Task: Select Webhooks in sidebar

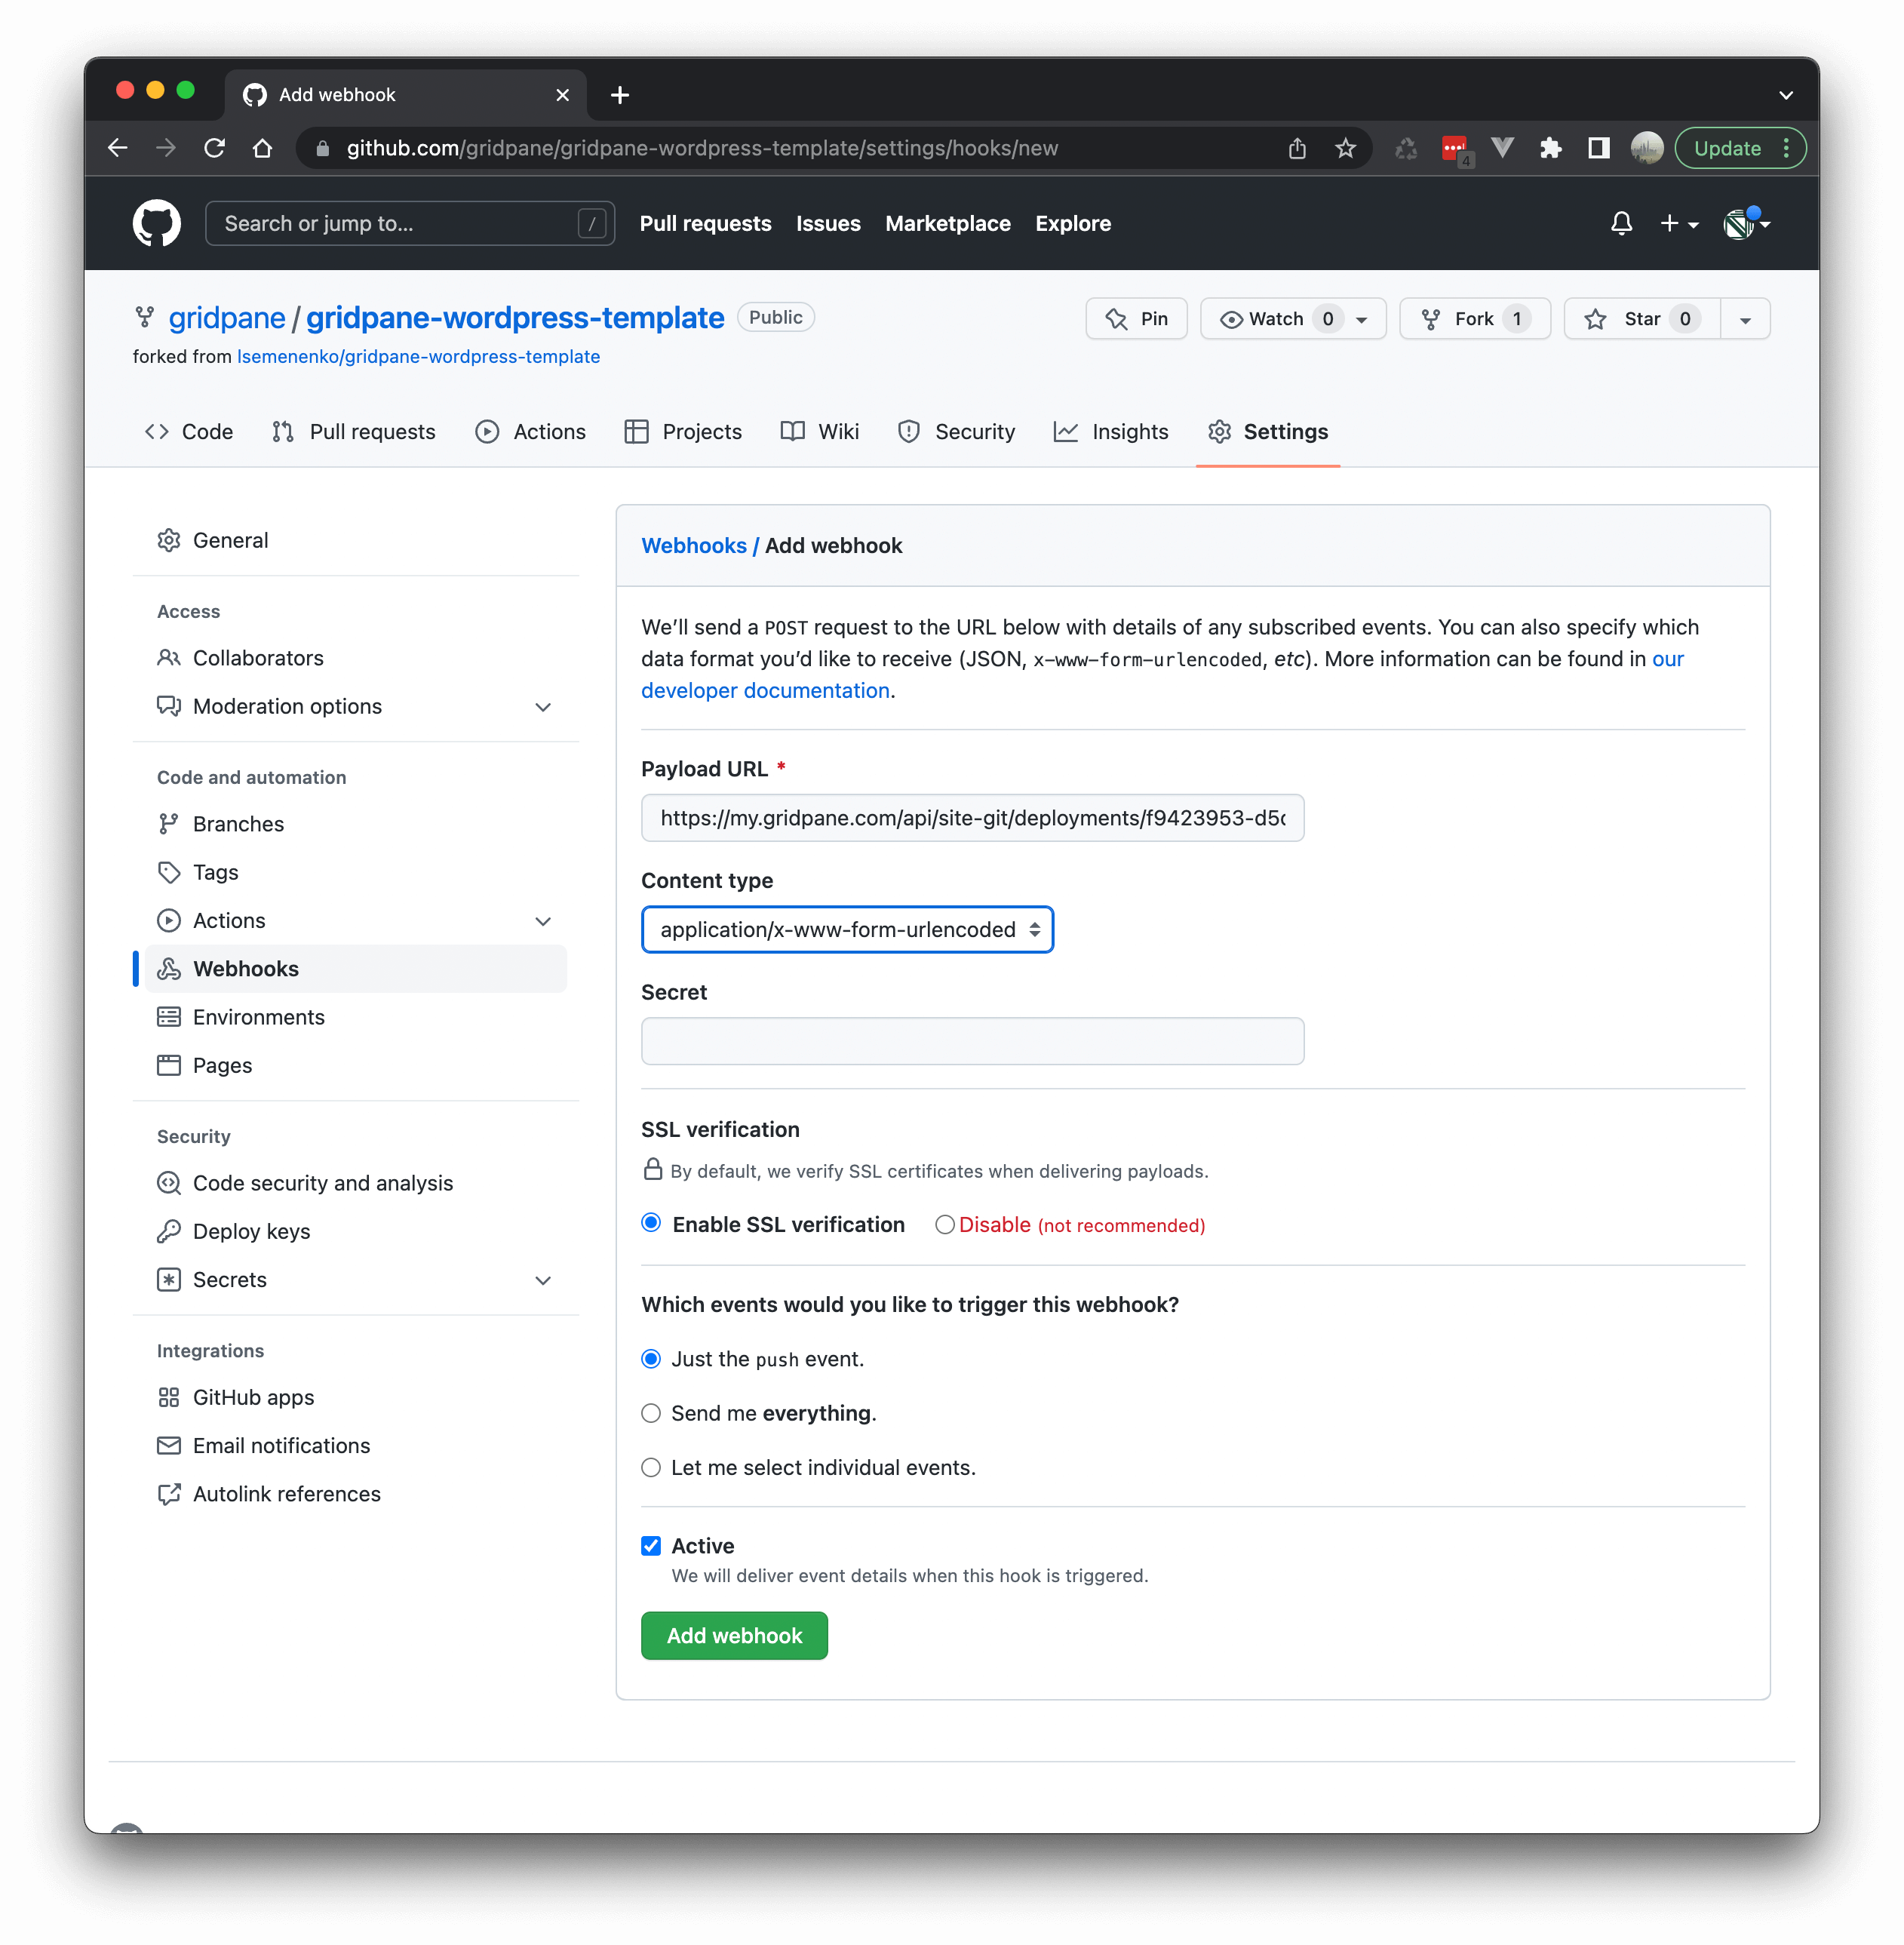Action: pos(356,969)
